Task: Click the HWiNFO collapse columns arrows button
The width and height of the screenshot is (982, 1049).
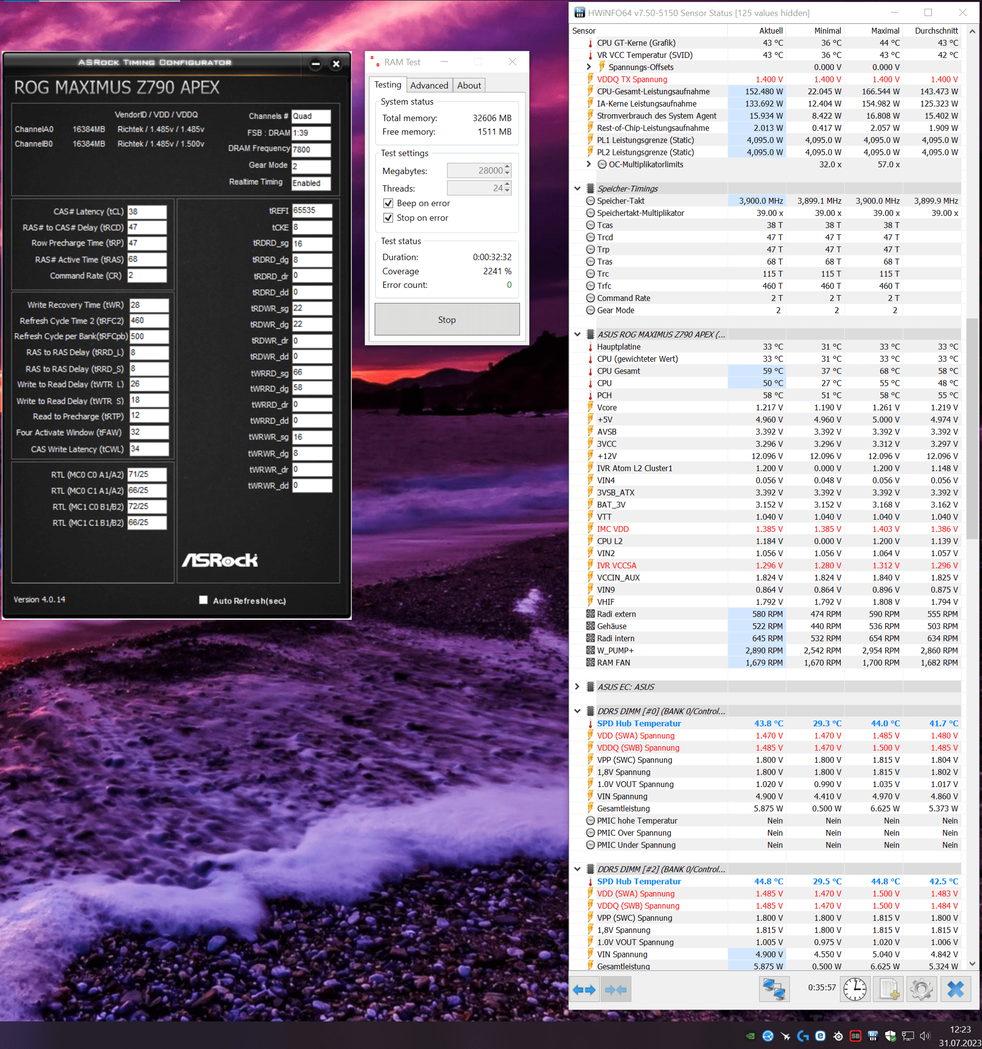Action: pos(616,989)
